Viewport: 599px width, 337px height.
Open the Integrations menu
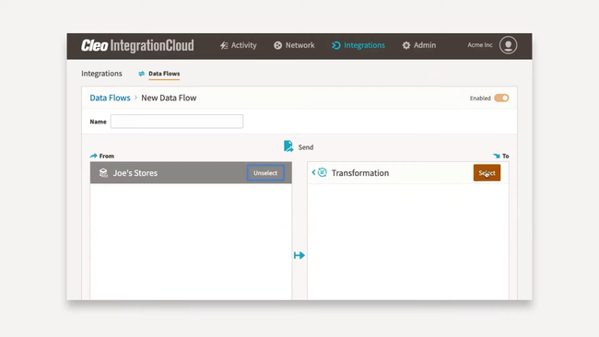pyautogui.click(x=358, y=45)
